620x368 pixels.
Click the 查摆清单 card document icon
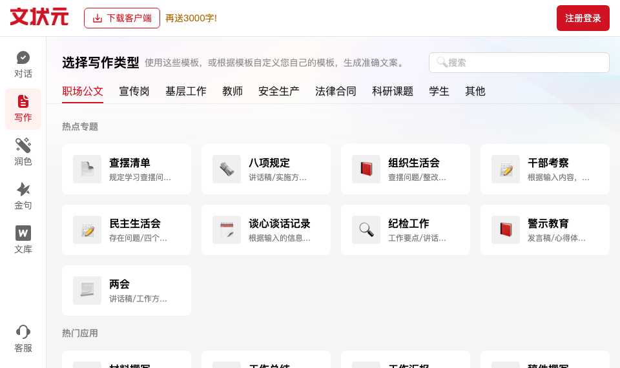87,169
